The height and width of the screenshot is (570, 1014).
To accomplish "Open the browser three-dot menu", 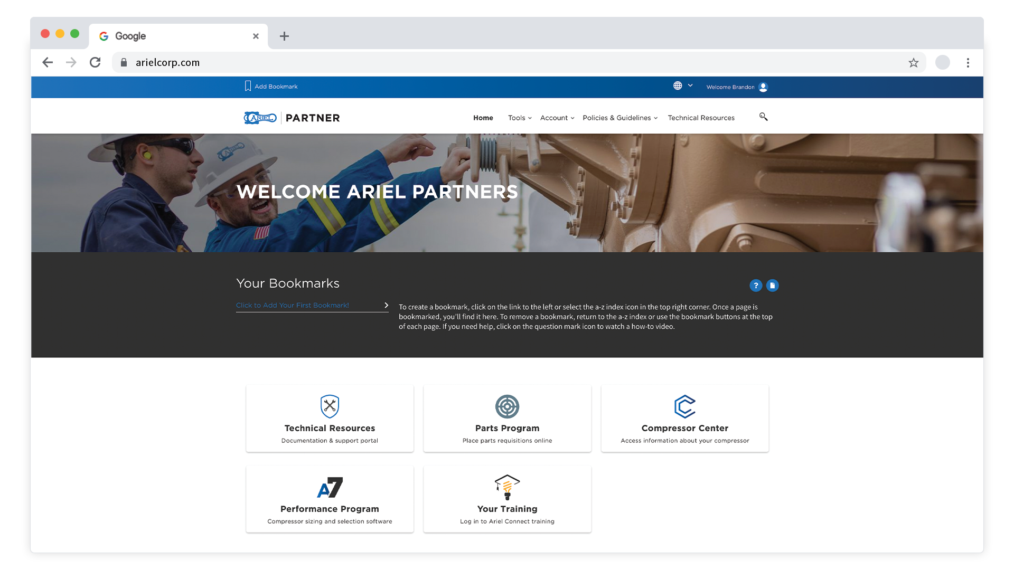I will [968, 63].
